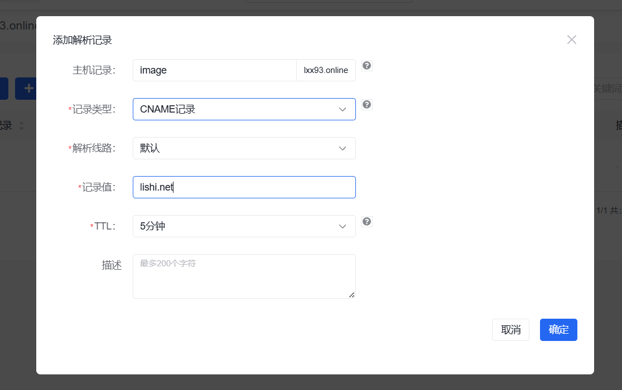Screen dimensions: 622x390
Task: Open the TTL dropdown showing 5分钟
Action: pos(244,226)
